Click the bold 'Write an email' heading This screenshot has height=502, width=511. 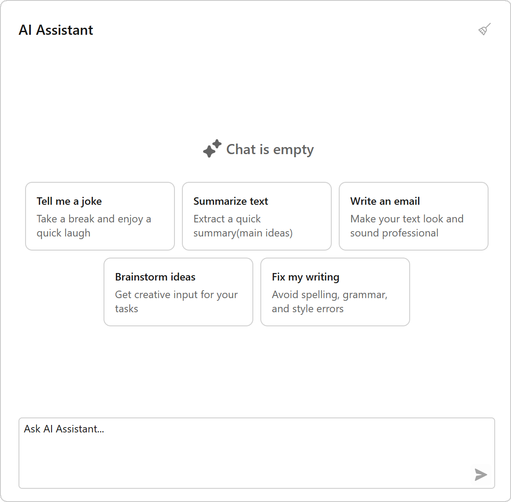tap(385, 201)
